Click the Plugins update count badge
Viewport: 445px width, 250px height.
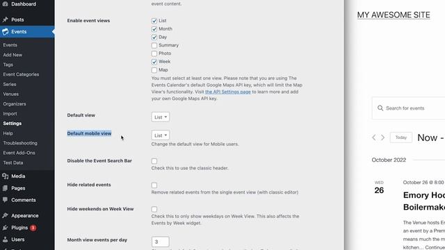pos(33,228)
